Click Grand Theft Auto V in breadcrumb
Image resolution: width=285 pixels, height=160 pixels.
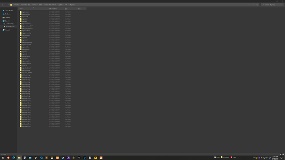pyautogui.click(x=50, y=5)
